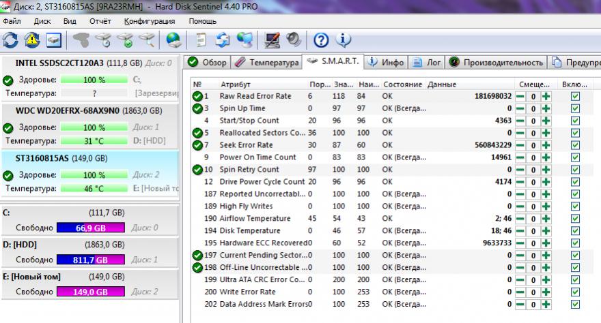This screenshot has height=323, width=601.
Task: Switch to the Температура tab
Action: (x=267, y=63)
